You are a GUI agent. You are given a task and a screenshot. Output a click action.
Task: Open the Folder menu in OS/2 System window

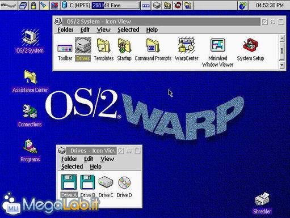pos(65,29)
